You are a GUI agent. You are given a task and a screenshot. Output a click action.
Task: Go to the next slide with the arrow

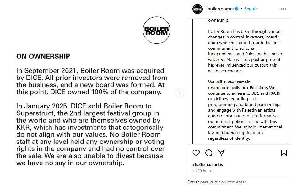(x=180, y=93)
